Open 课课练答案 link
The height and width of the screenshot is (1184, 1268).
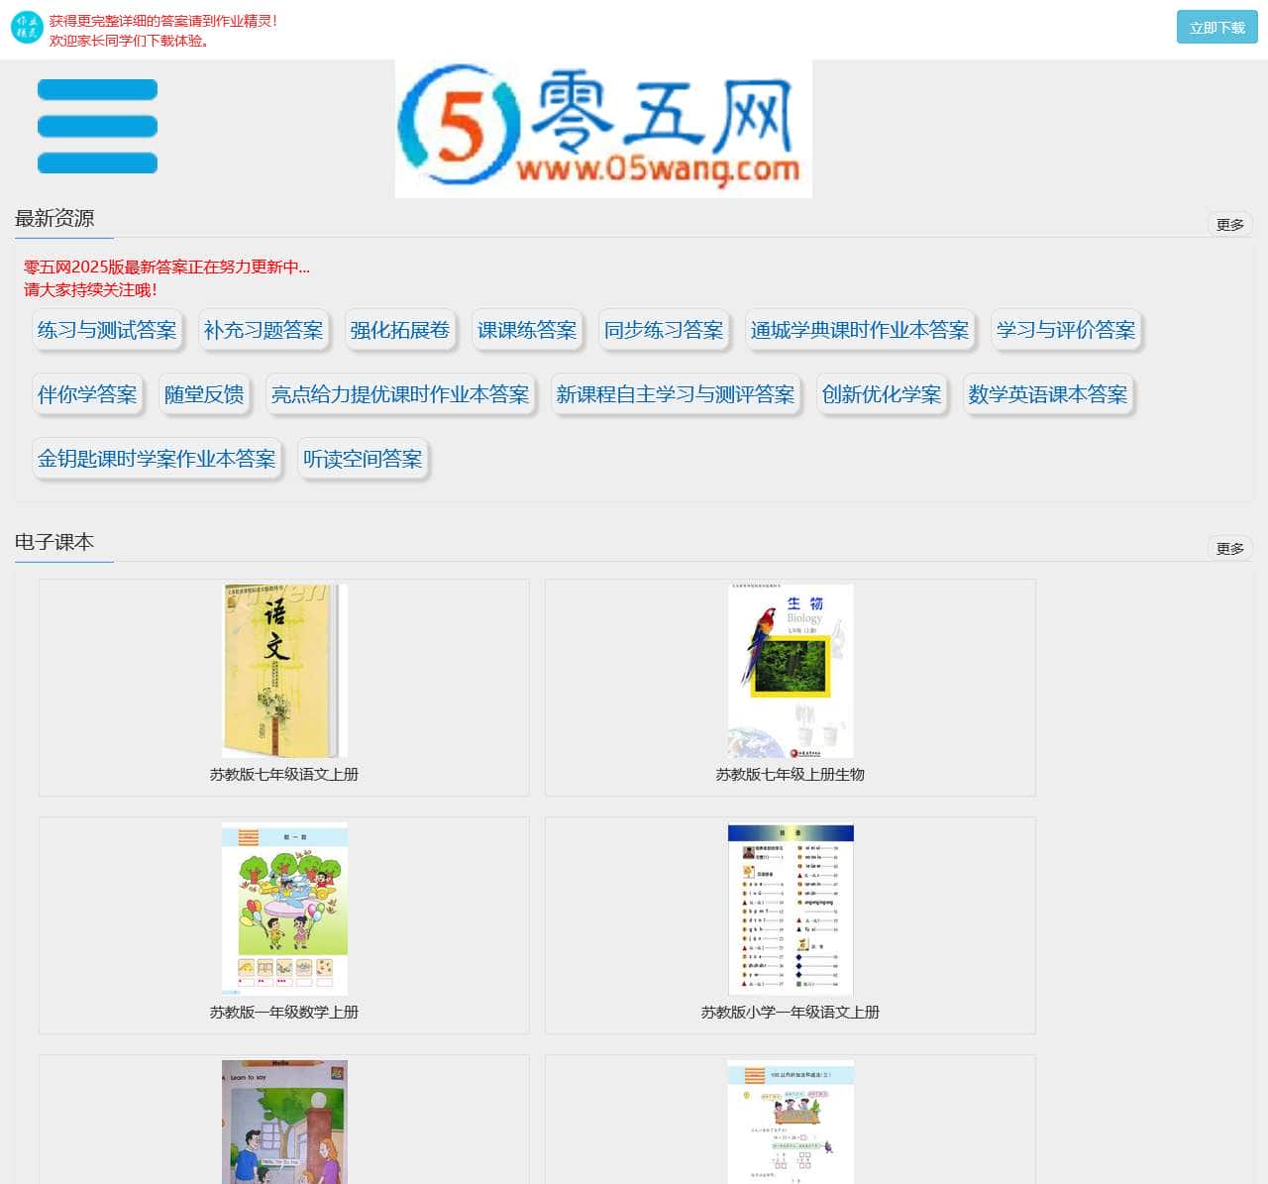click(527, 330)
